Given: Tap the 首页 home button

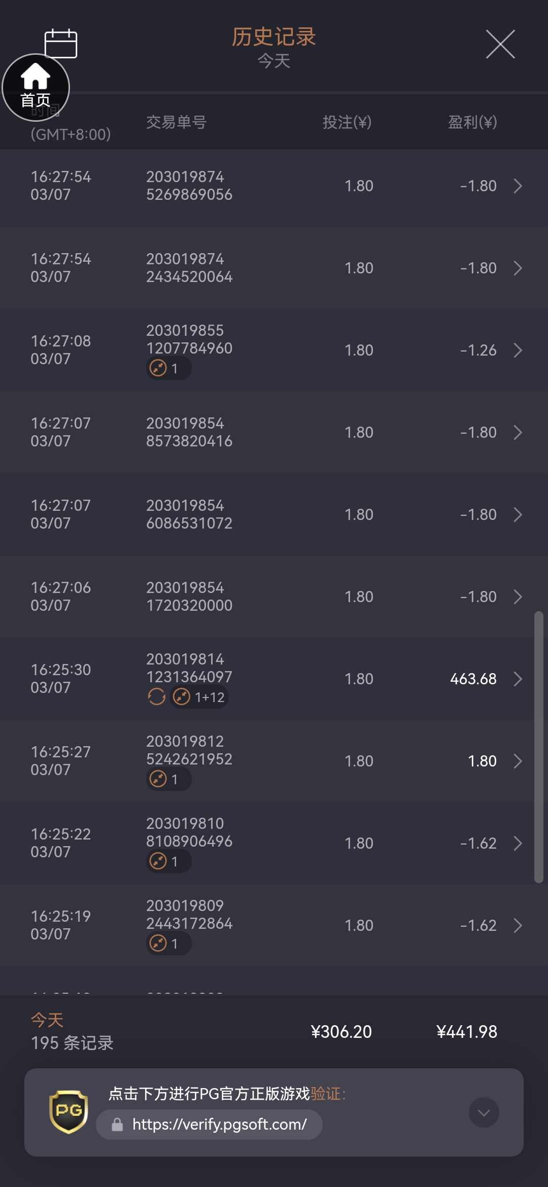Looking at the screenshot, I should (x=36, y=87).
